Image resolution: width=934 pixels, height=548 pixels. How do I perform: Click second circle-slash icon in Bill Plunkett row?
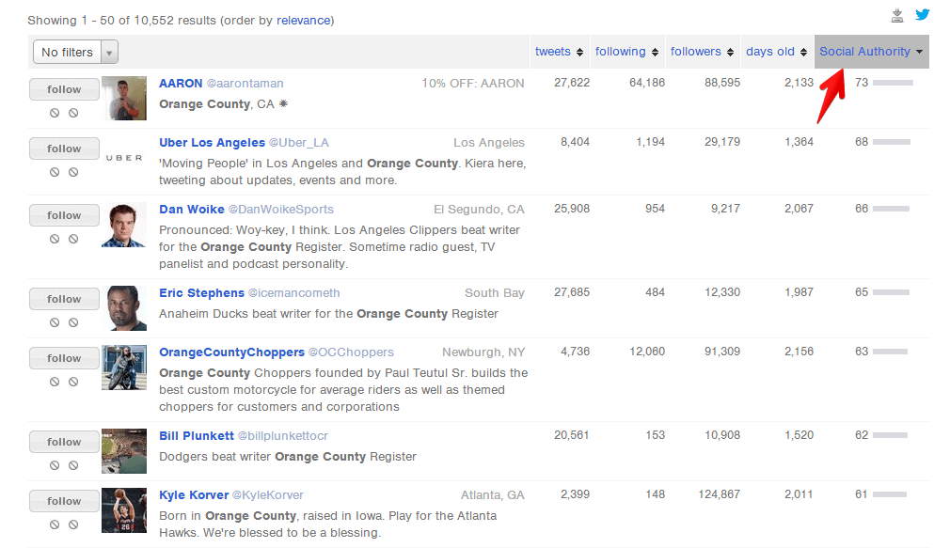[73, 465]
